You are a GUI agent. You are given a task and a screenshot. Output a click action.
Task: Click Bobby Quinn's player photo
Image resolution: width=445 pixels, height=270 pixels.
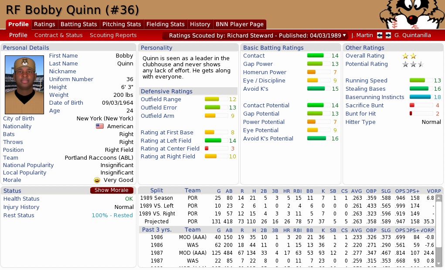(x=24, y=85)
